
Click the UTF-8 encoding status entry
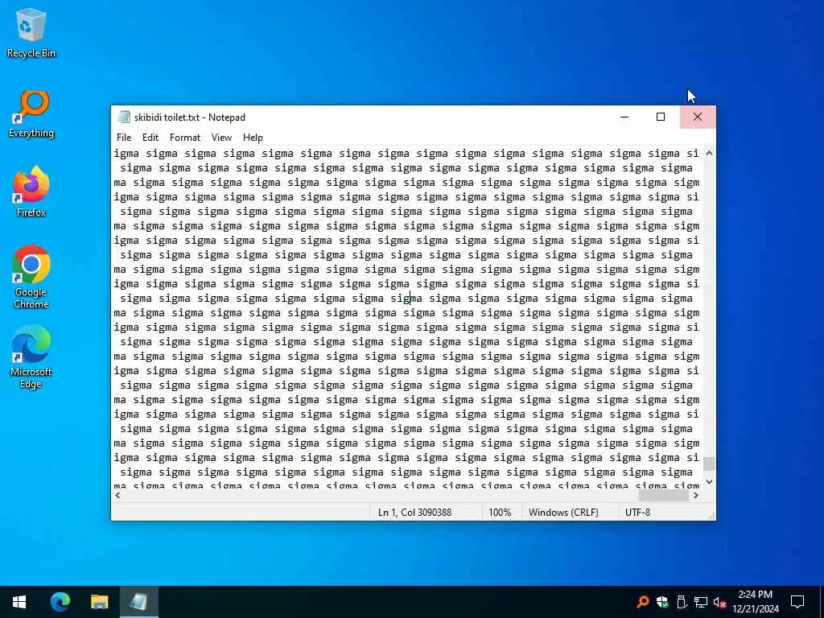click(637, 513)
